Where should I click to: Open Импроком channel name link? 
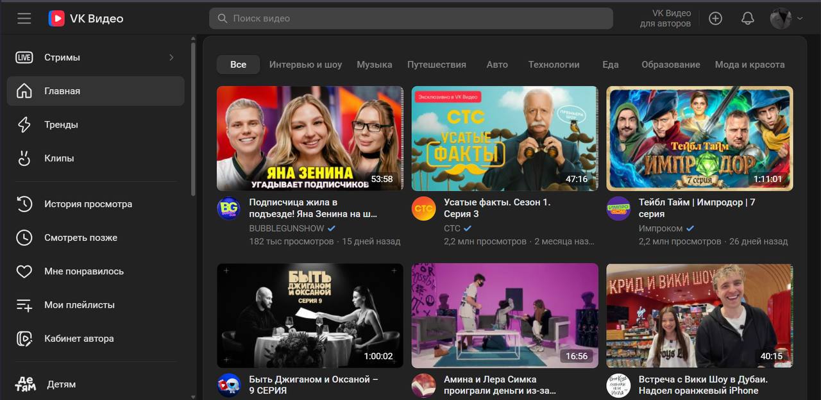(661, 228)
